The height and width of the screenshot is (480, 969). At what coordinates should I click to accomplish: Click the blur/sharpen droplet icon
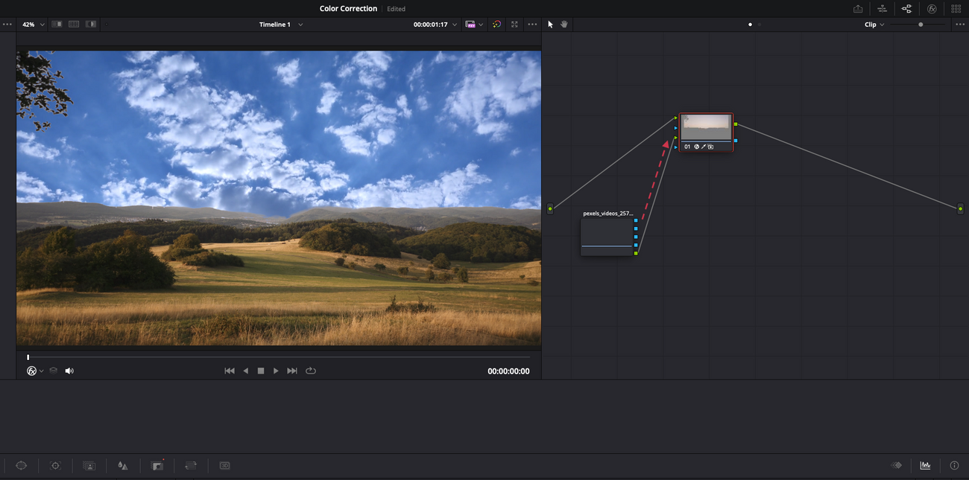[123, 466]
